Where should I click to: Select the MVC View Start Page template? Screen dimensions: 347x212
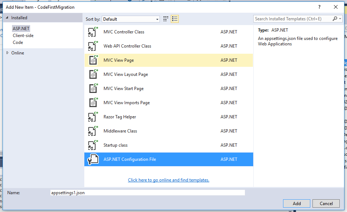[169, 89]
